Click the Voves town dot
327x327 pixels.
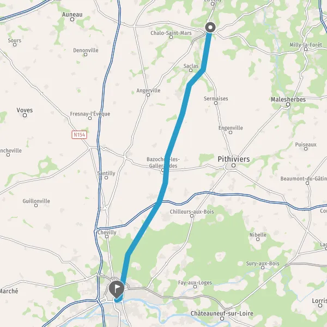(25, 115)
